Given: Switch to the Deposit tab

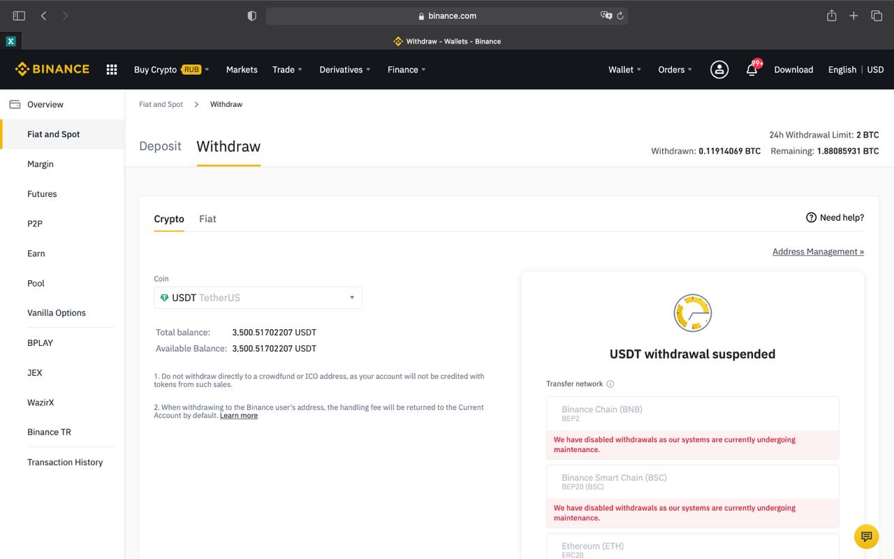Looking at the screenshot, I should (160, 146).
